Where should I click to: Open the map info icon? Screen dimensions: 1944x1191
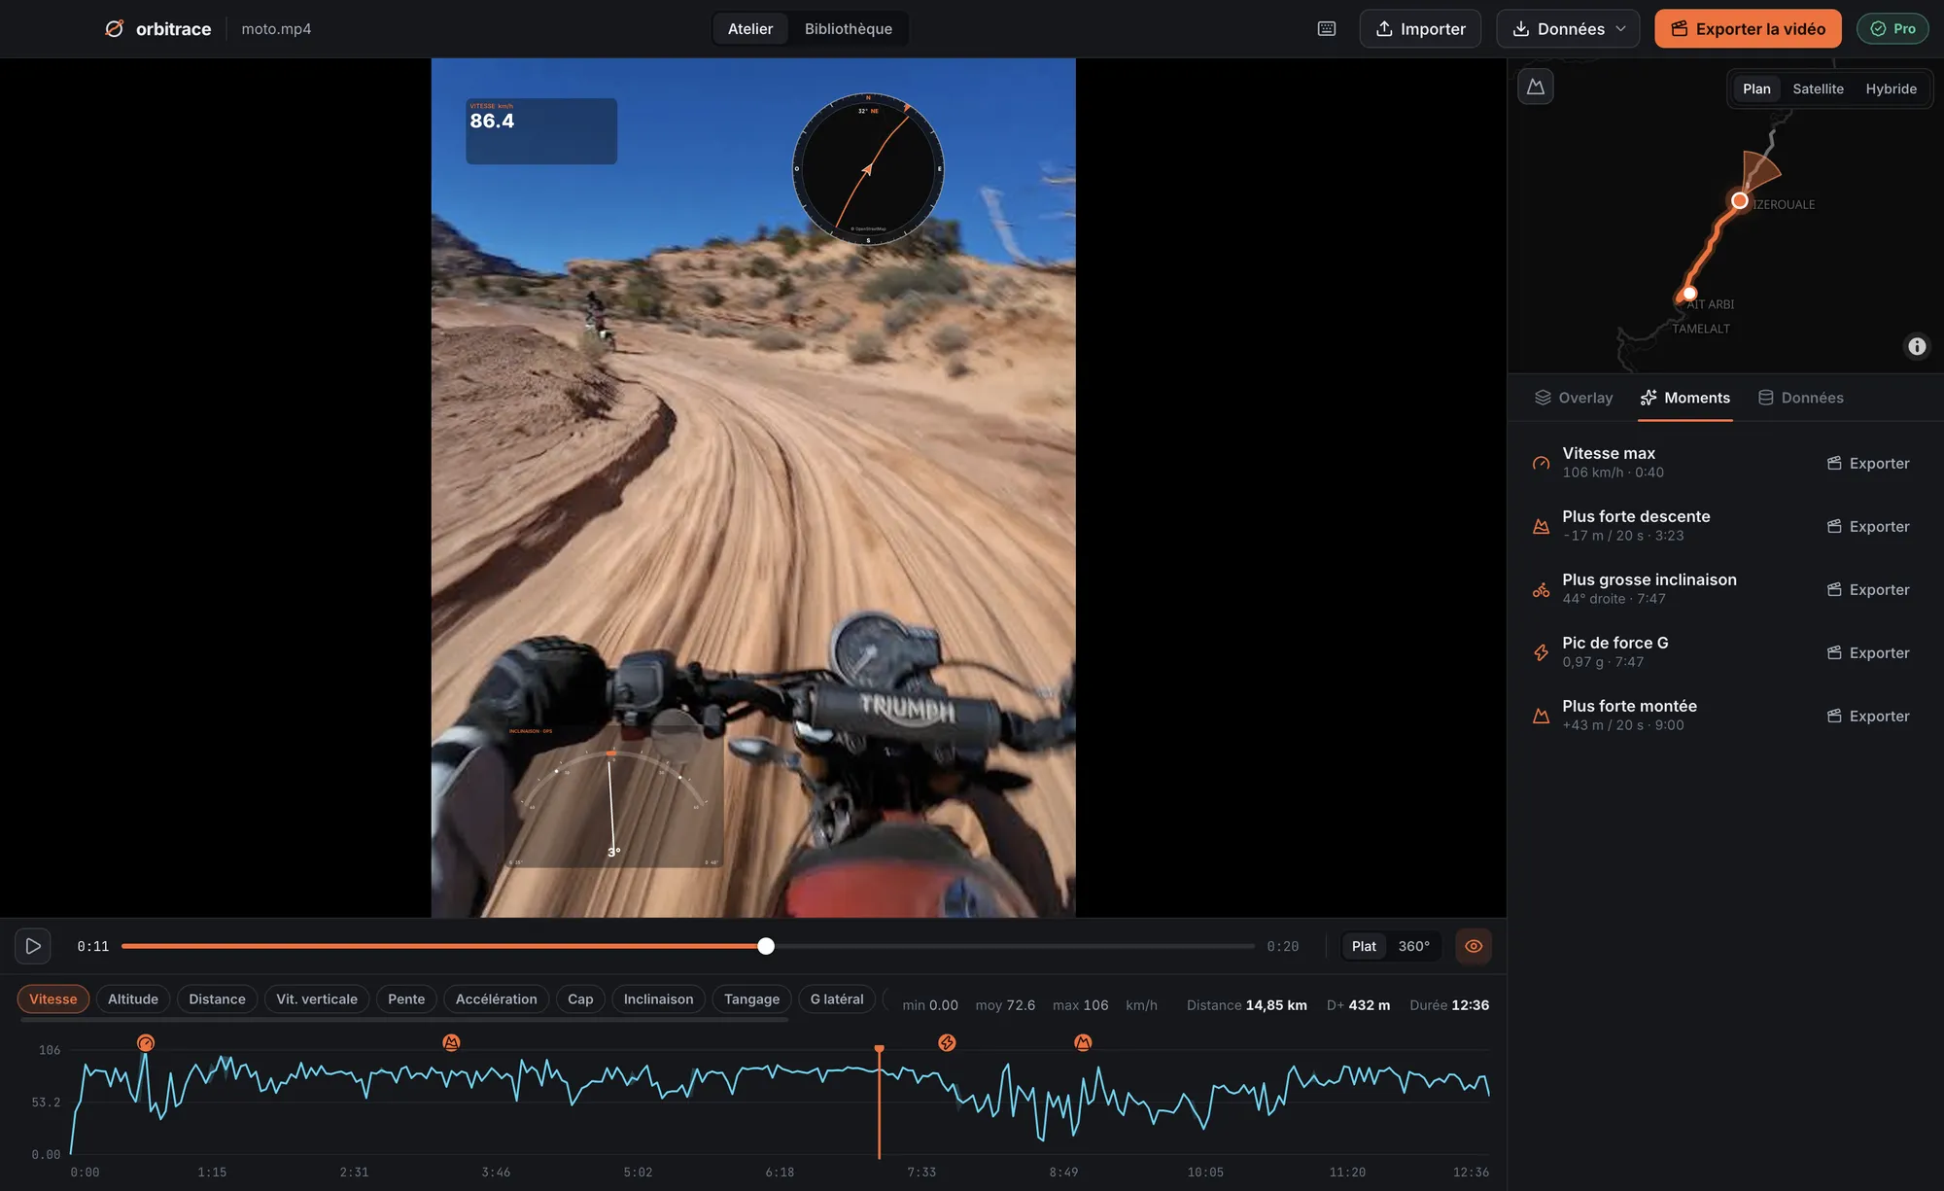tap(1917, 346)
